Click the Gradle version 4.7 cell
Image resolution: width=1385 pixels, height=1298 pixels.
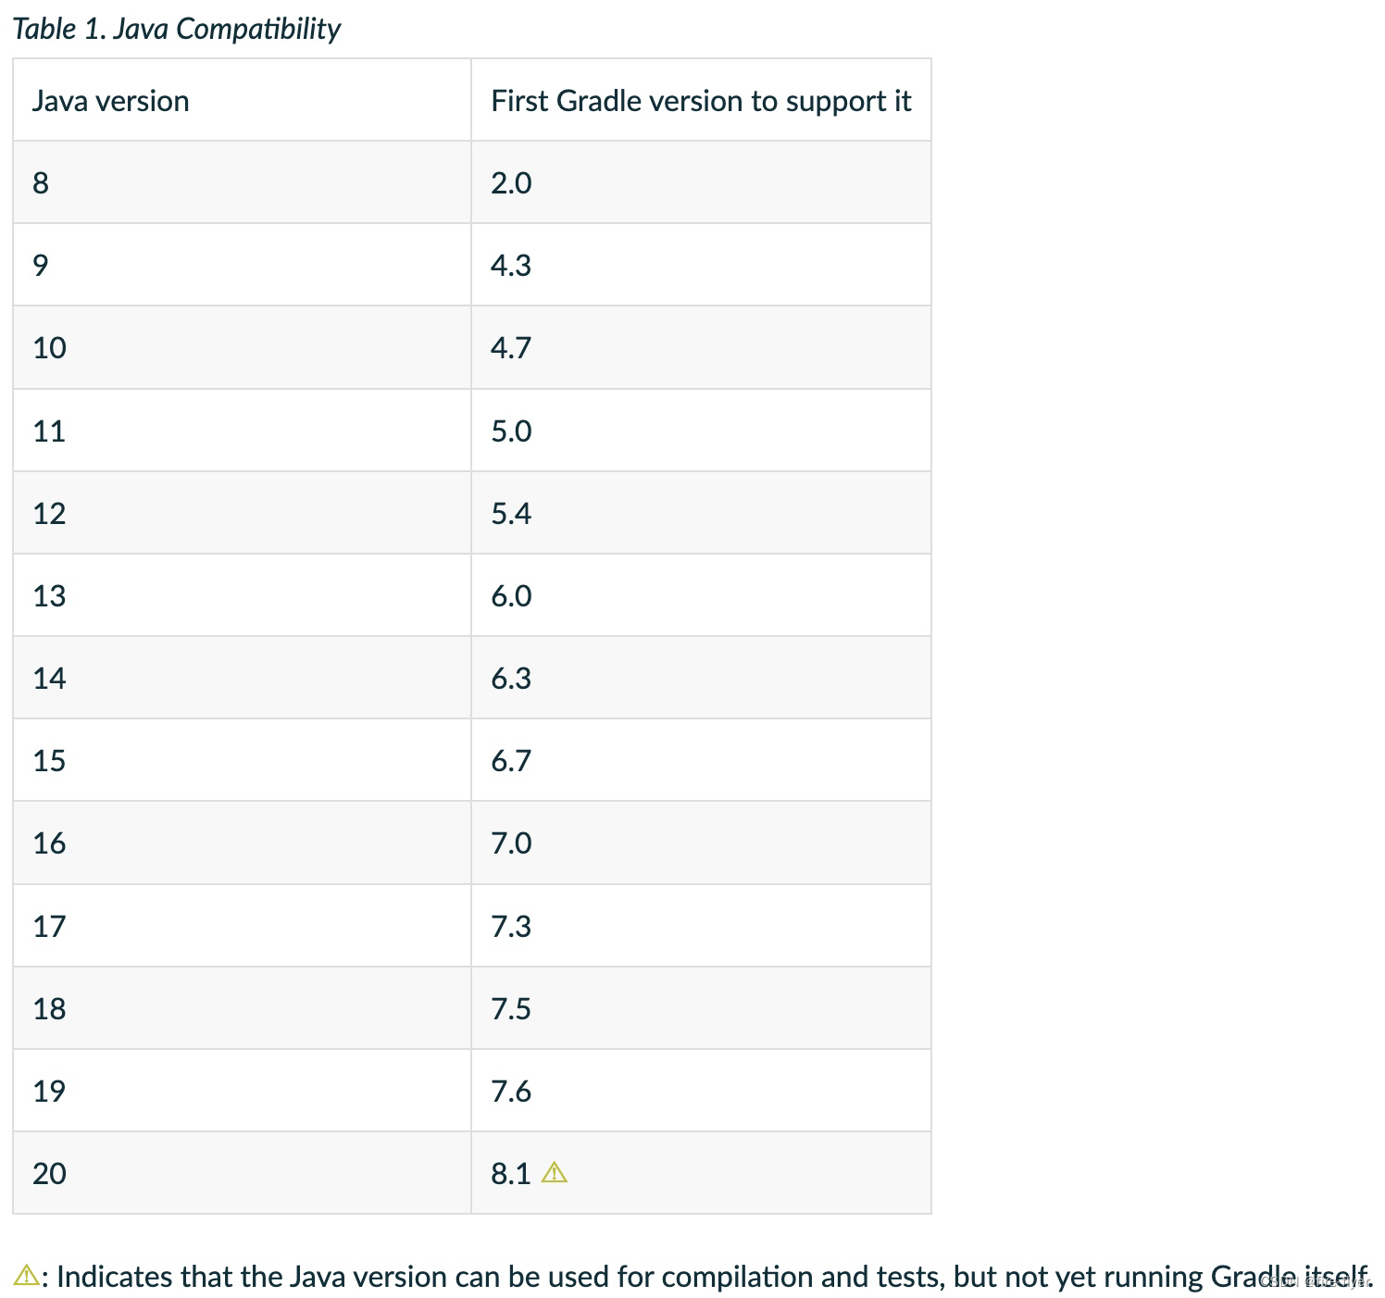pyautogui.click(x=701, y=347)
